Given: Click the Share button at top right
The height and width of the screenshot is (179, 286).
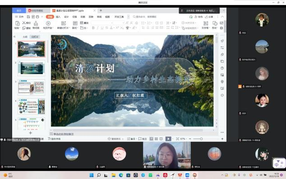Looking at the screenshot, I should [209, 17].
